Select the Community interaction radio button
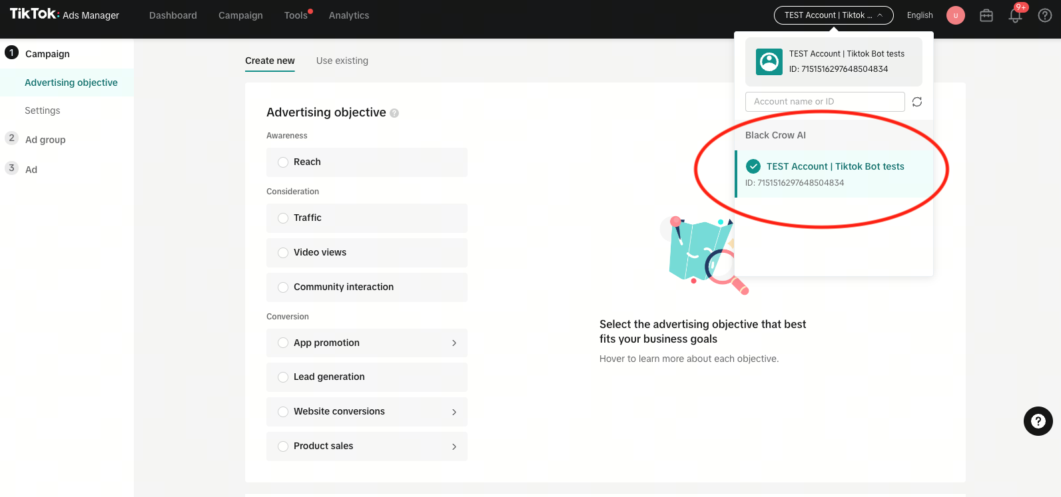This screenshot has width=1061, height=497. click(x=283, y=287)
